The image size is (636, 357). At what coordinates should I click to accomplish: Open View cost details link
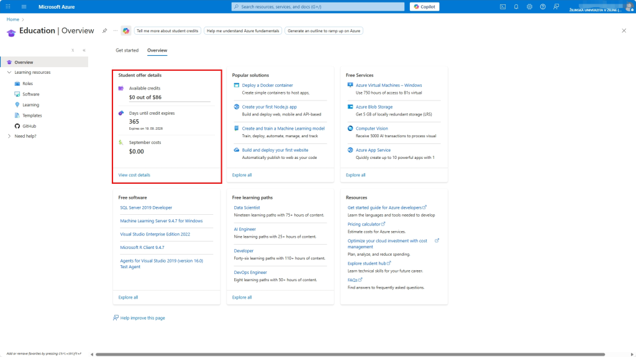[134, 175]
